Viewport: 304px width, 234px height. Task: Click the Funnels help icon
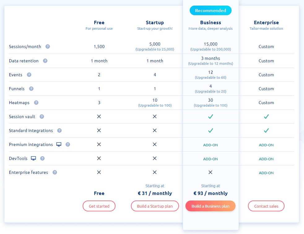31,89
